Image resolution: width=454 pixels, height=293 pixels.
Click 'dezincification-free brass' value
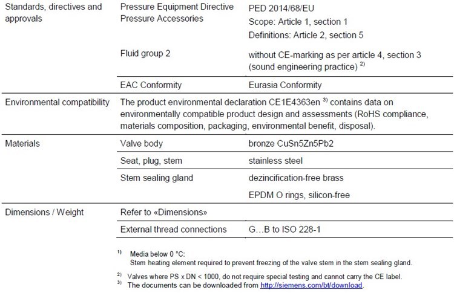pos(296,178)
